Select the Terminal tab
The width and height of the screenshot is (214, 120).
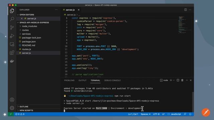tap(95, 80)
